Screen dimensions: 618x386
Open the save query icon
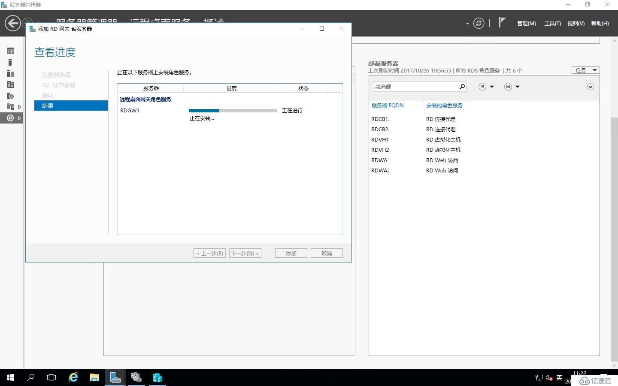(x=508, y=87)
